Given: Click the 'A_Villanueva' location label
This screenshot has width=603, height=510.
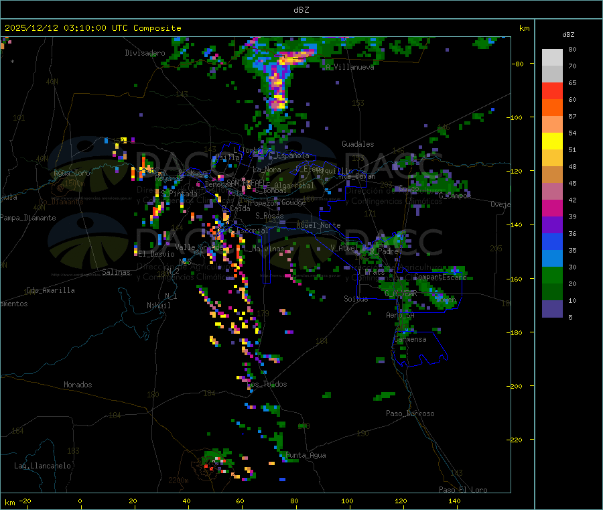Looking at the screenshot, I should coord(350,67).
